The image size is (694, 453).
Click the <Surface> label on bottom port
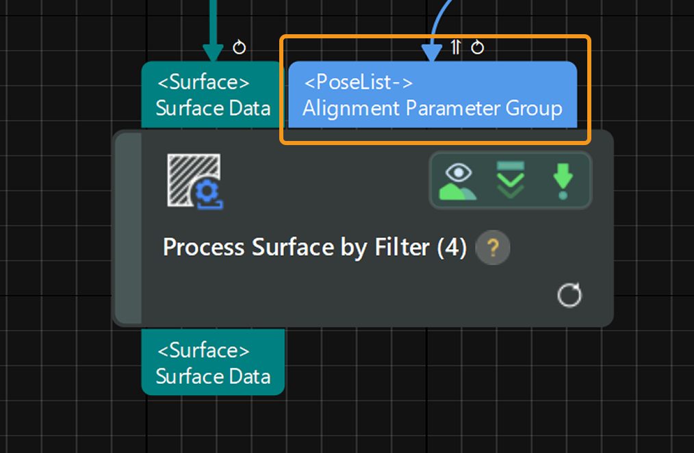coord(203,351)
